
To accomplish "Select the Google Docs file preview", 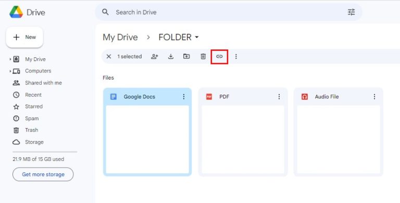I will pos(147,139).
